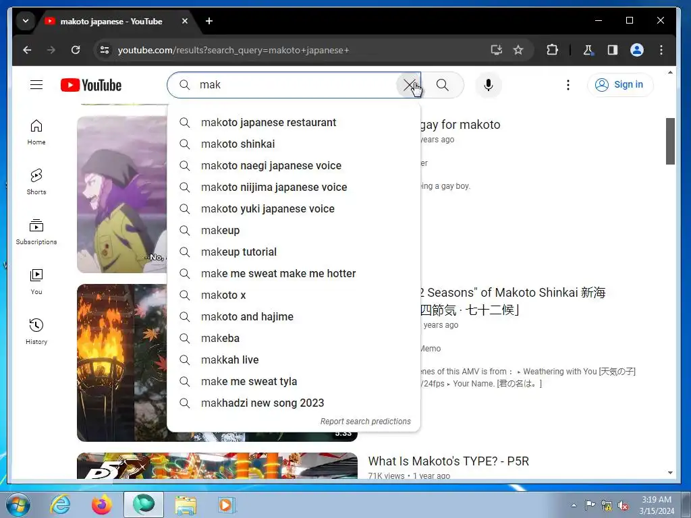Viewport: 691px width, 518px height.
Task: Open File Explorer from the taskbar
Action: tap(186, 505)
